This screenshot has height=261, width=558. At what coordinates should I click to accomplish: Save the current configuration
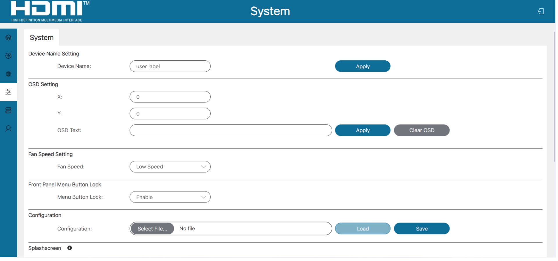pos(421,229)
